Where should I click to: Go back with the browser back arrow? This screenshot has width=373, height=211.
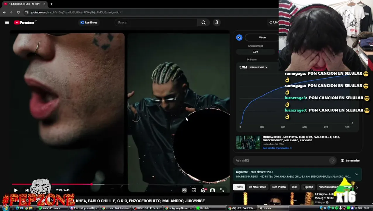4,12
